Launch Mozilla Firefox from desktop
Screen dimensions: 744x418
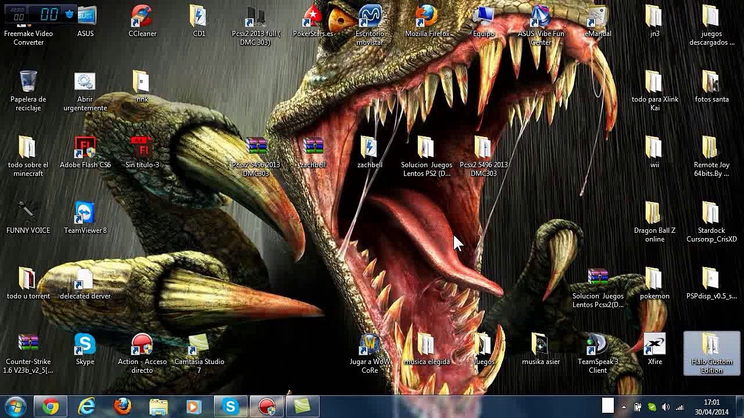427,21
